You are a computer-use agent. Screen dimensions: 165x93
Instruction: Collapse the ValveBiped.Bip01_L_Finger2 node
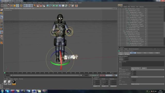127,12
